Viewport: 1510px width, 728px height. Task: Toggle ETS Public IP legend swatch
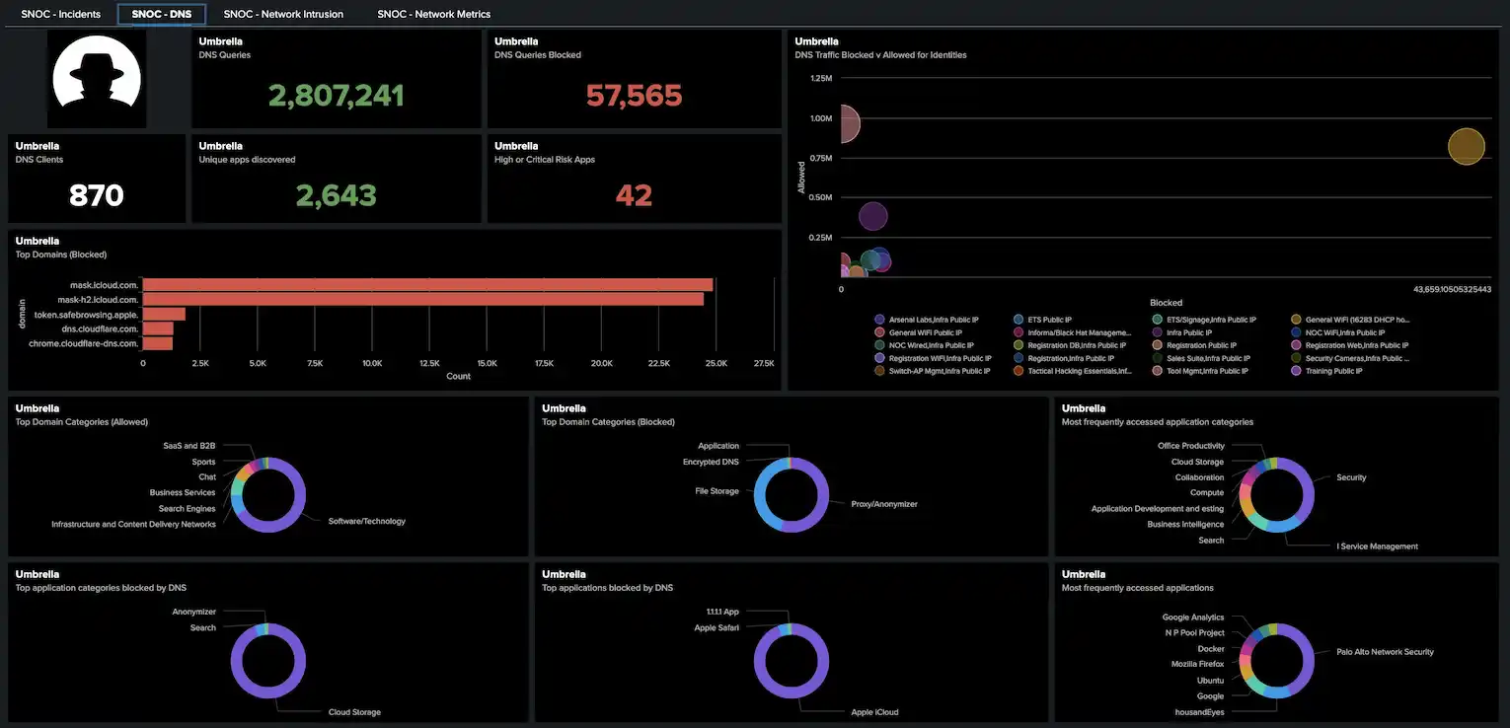point(1019,320)
